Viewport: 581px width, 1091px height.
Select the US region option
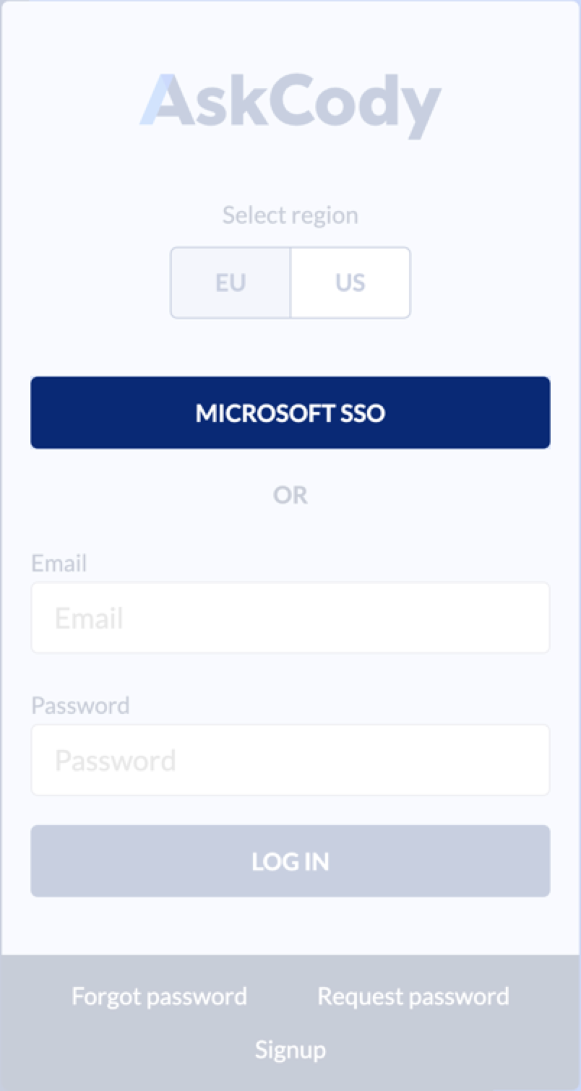[x=350, y=283]
